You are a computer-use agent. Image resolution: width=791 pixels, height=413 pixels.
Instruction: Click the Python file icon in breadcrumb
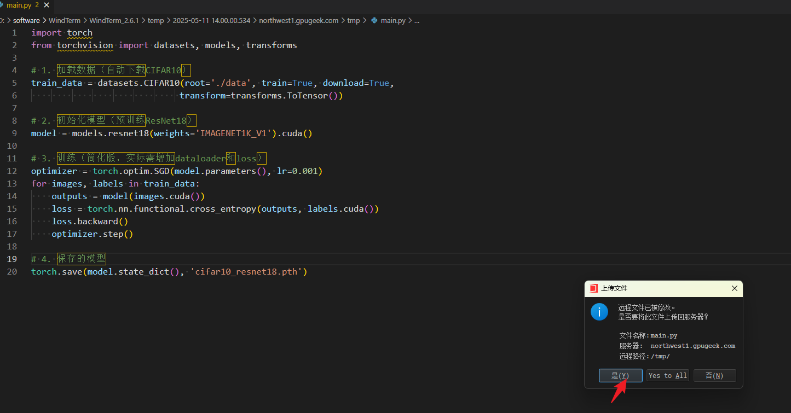coord(374,20)
